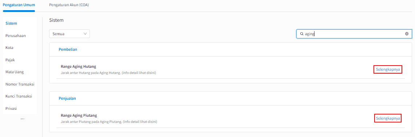Open Nomor Transaksi settings
This screenshot has width=415, height=137.
20,84
